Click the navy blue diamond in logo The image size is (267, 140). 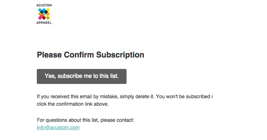(x=42, y=12)
